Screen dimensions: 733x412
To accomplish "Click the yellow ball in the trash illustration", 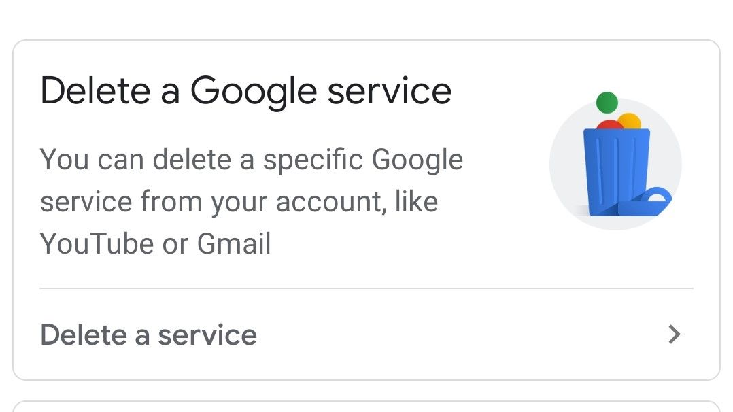I will click(630, 120).
